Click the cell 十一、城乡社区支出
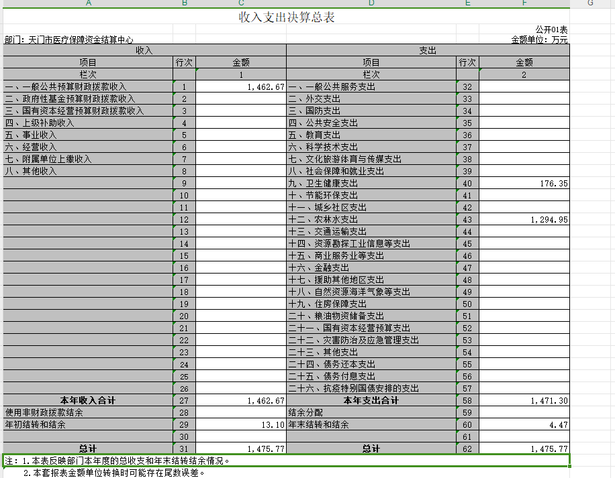Screen dimensions: 615x478 tap(371, 207)
